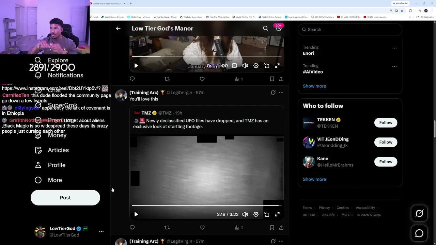Enable picture-in-picture on the top video

pyautogui.click(x=267, y=66)
